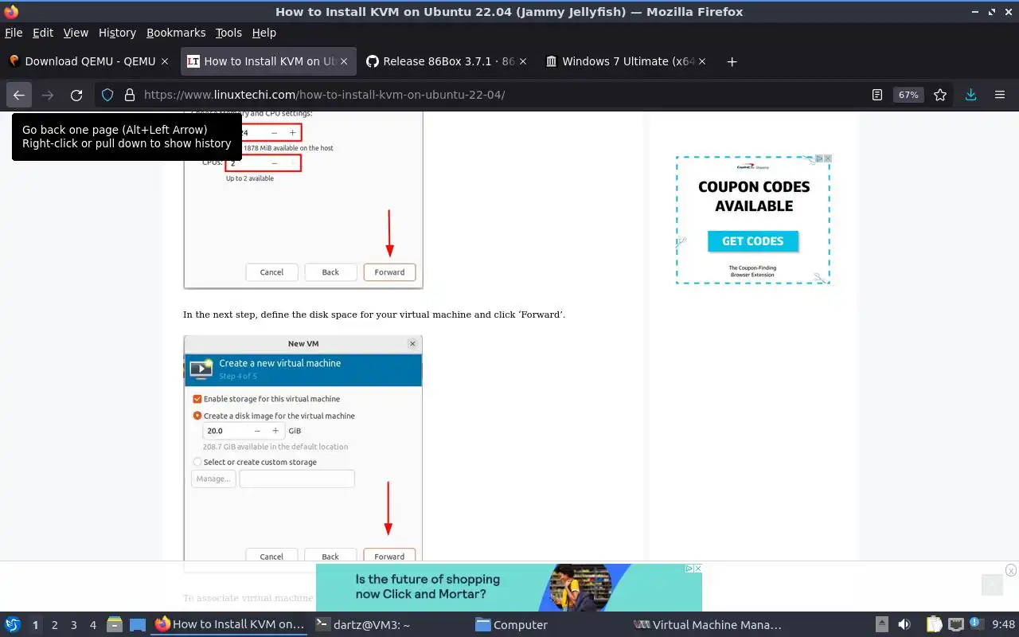
Task: Click the plus stepper beside 20.0 GiB
Action: [x=275, y=431]
